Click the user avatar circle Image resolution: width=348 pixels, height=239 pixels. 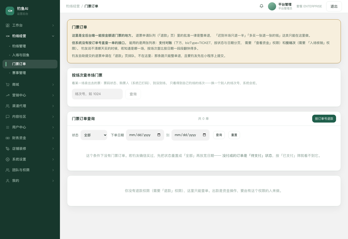pyautogui.click(x=272, y=6)
